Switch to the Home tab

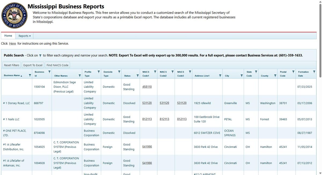tap(8, 36)
